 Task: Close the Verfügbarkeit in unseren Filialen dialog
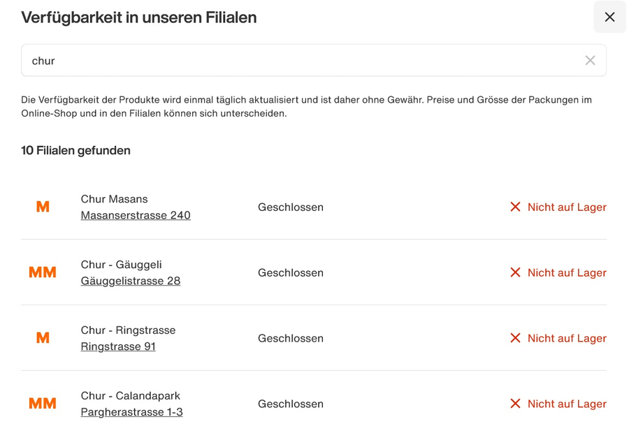click(x=609, y=17)
